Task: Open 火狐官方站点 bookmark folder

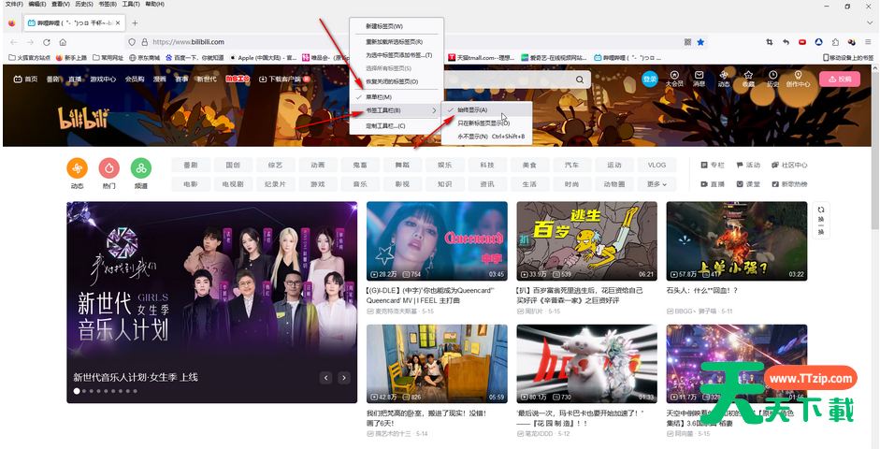Action: click(x=29, y=57)
